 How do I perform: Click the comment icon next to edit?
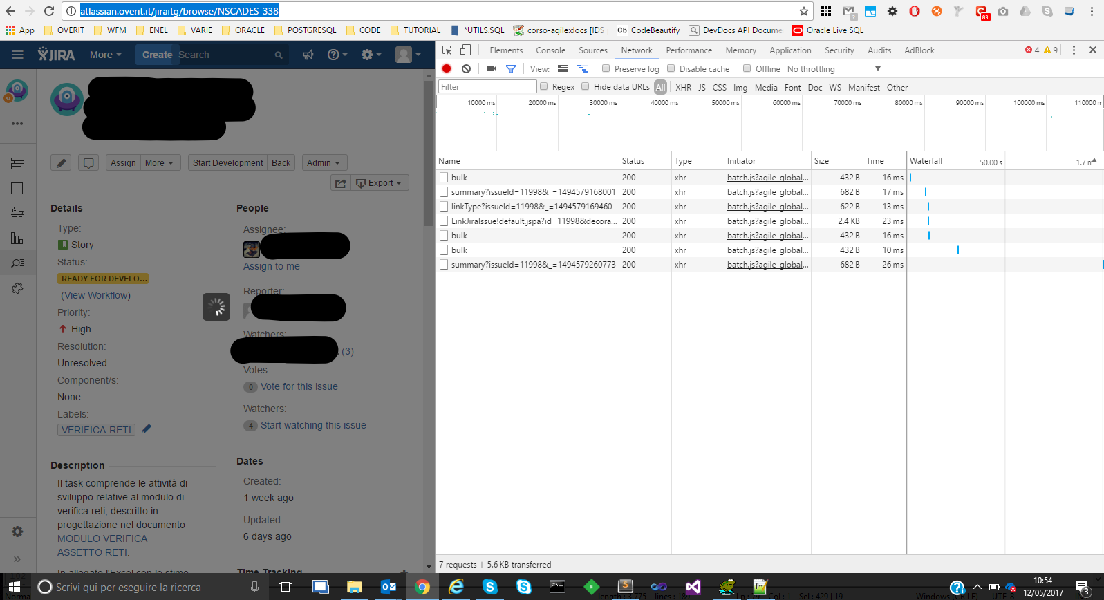tap(88, 163)
